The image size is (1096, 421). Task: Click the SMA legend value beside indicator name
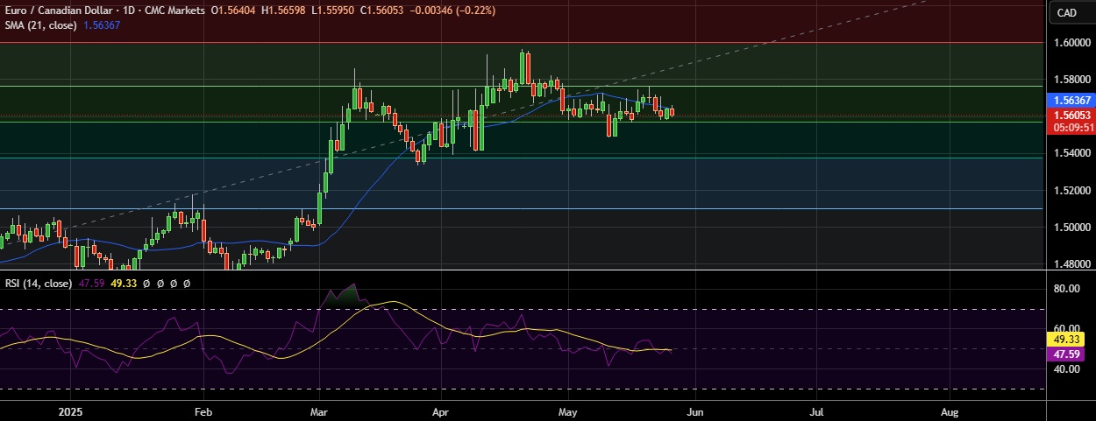(102, 25)
